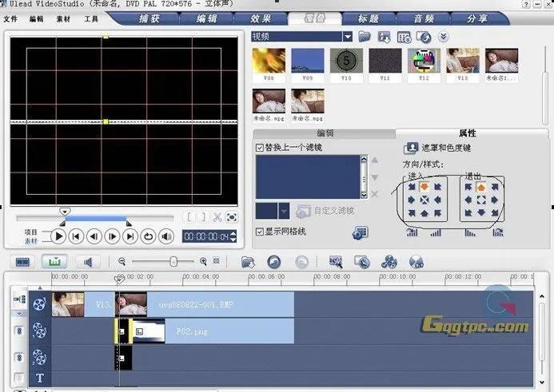Select the center static option in 退出 group

click(482, 200)
